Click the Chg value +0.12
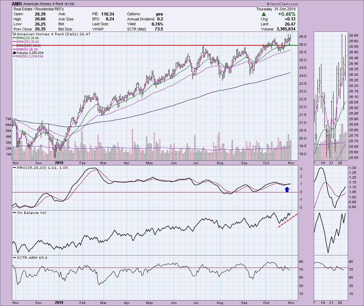The image size is (364, 306). 290,19
